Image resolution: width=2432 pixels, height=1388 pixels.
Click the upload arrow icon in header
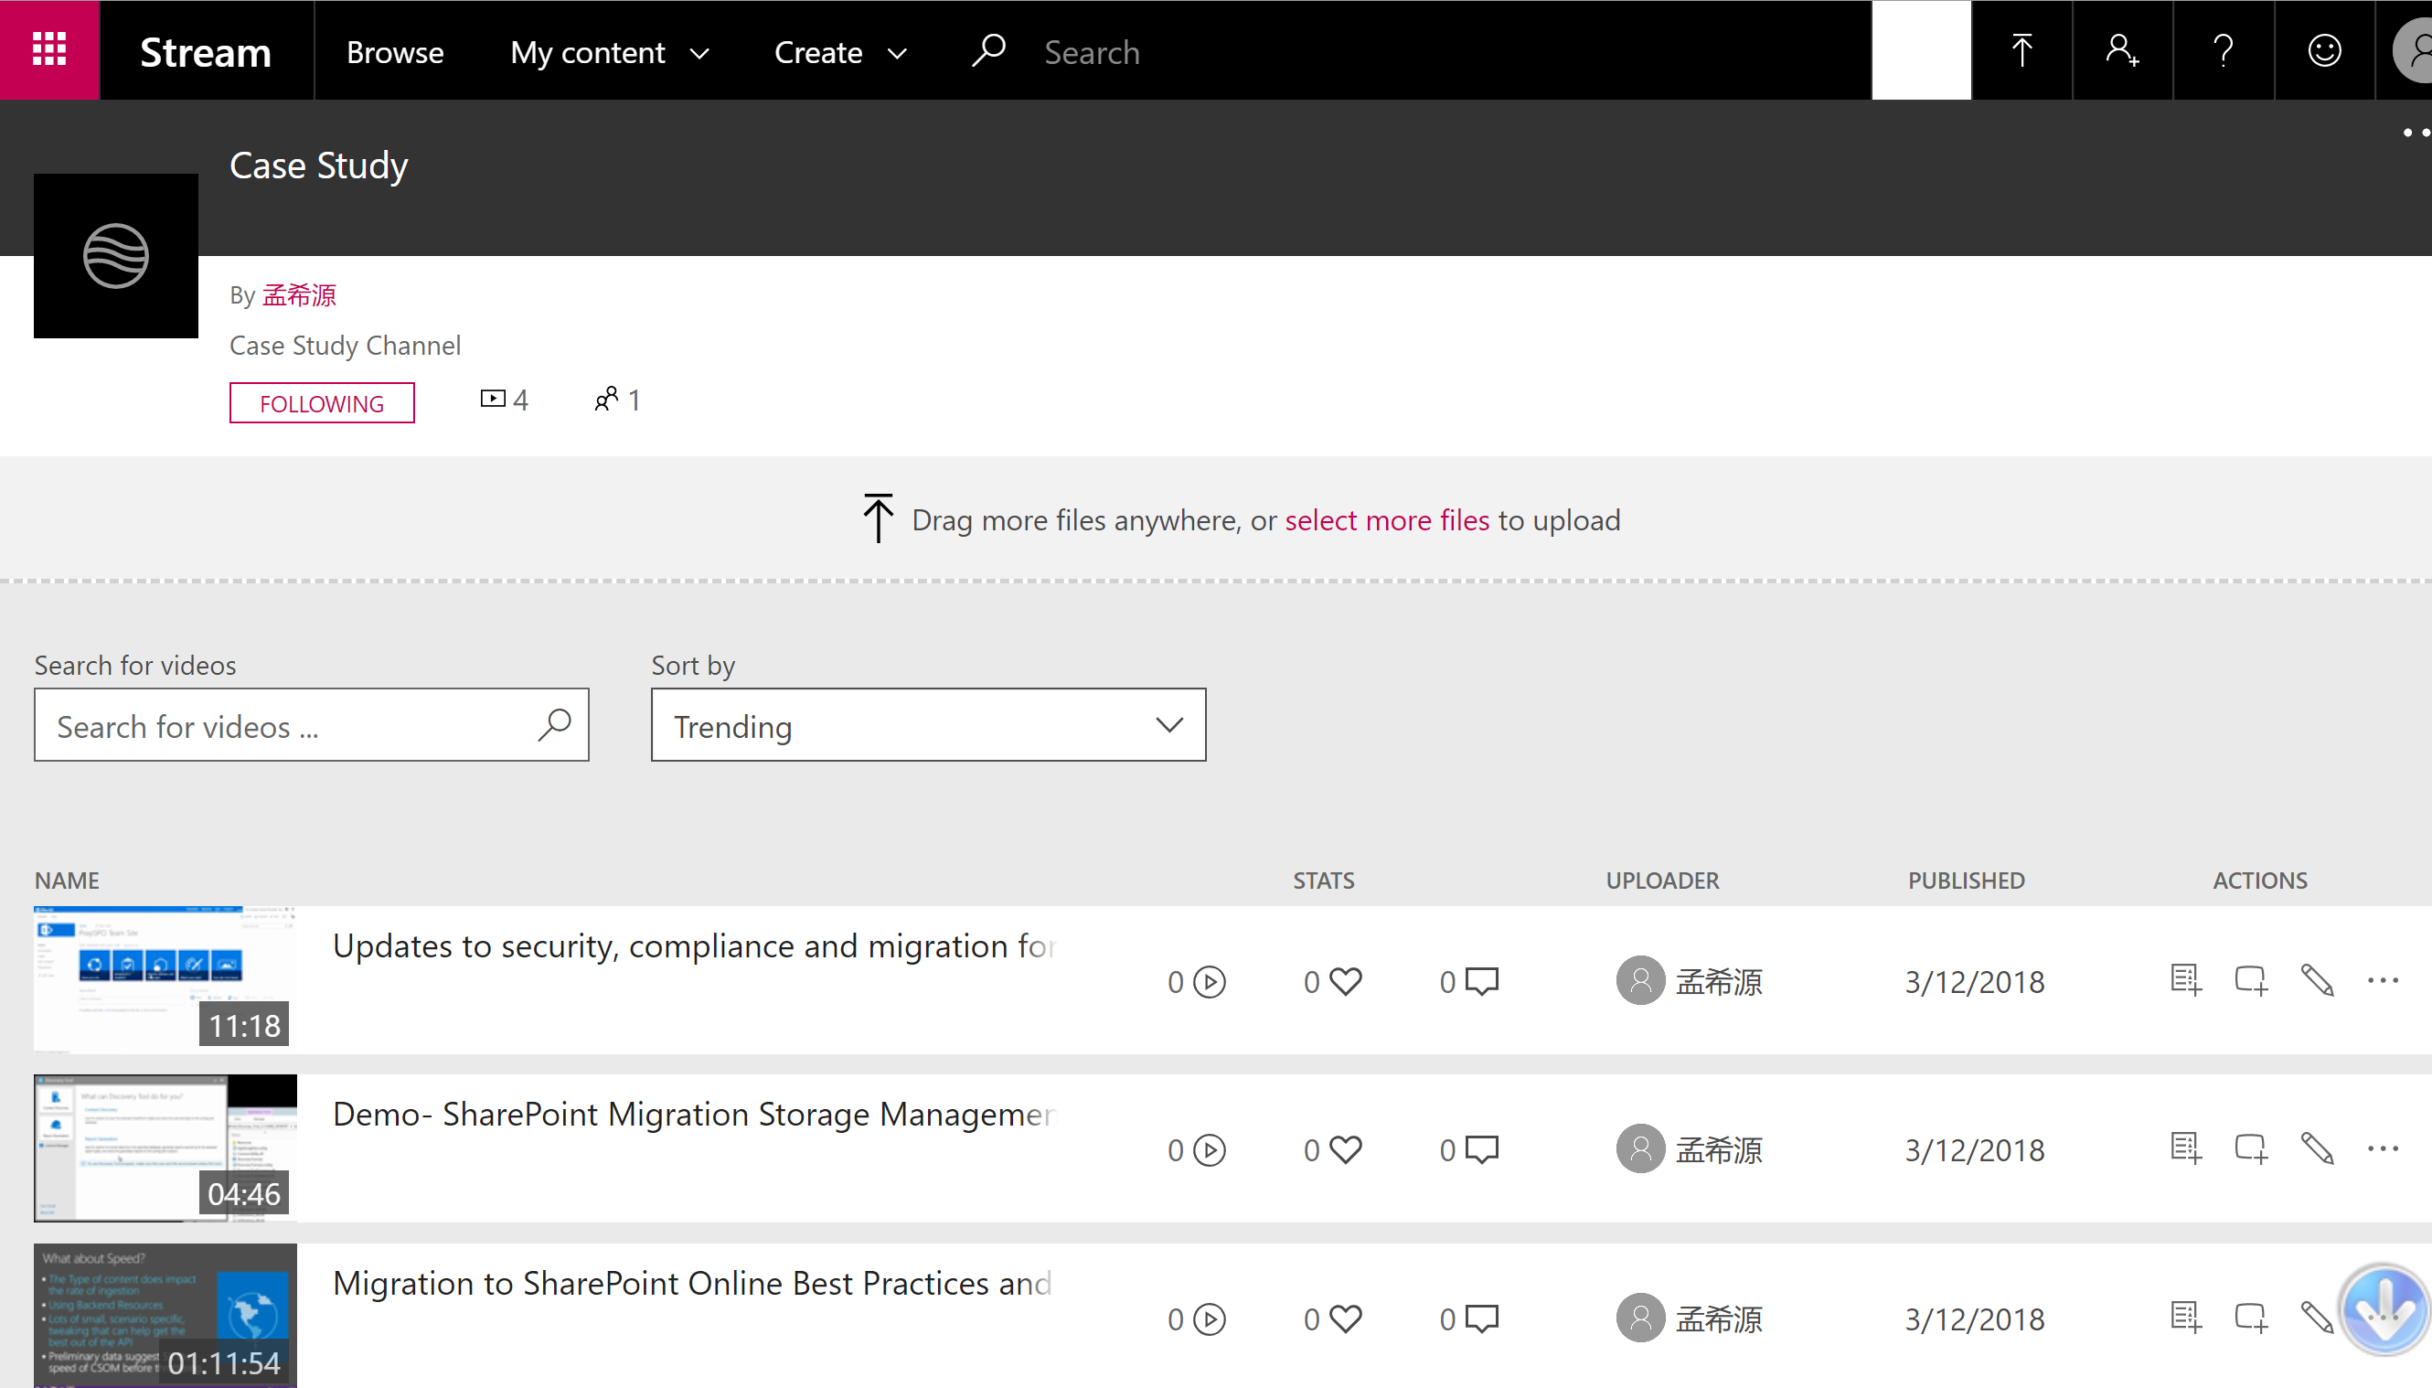coord(2021,49)
